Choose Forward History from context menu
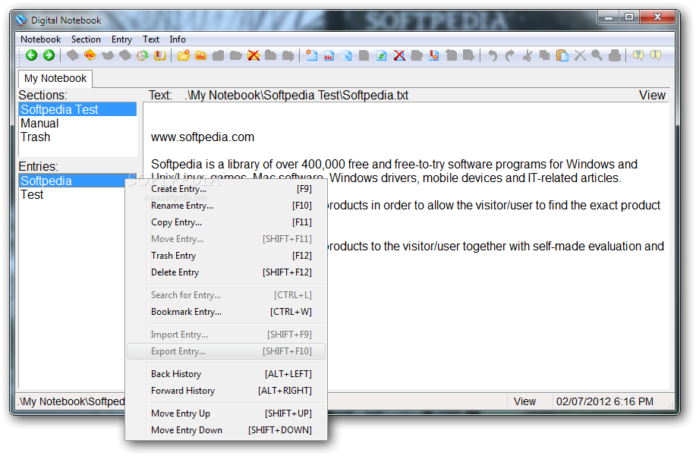The width and height of the screenshot is (696, 456). pos(226,391)
